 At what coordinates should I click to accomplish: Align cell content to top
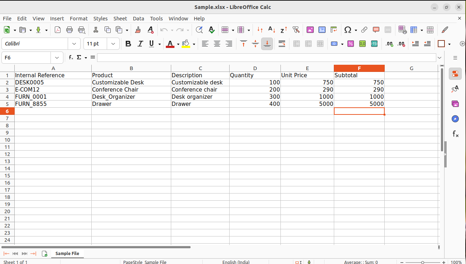point(244,44)
